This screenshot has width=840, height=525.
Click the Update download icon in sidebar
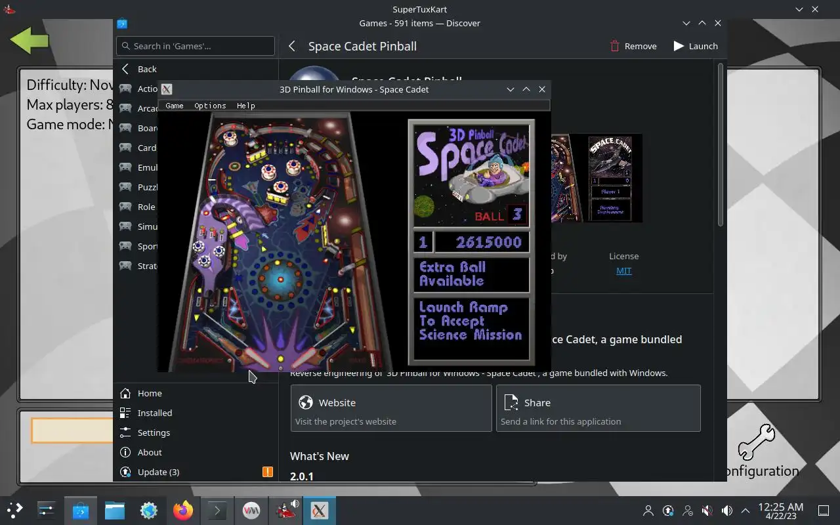point(125,472)
